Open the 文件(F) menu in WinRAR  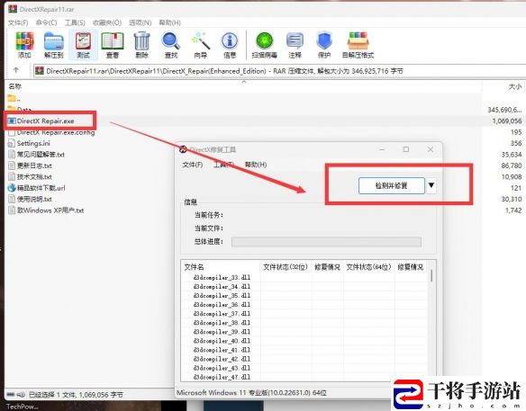tap(18, 22)
